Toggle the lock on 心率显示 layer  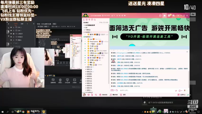tap(14, 34)
